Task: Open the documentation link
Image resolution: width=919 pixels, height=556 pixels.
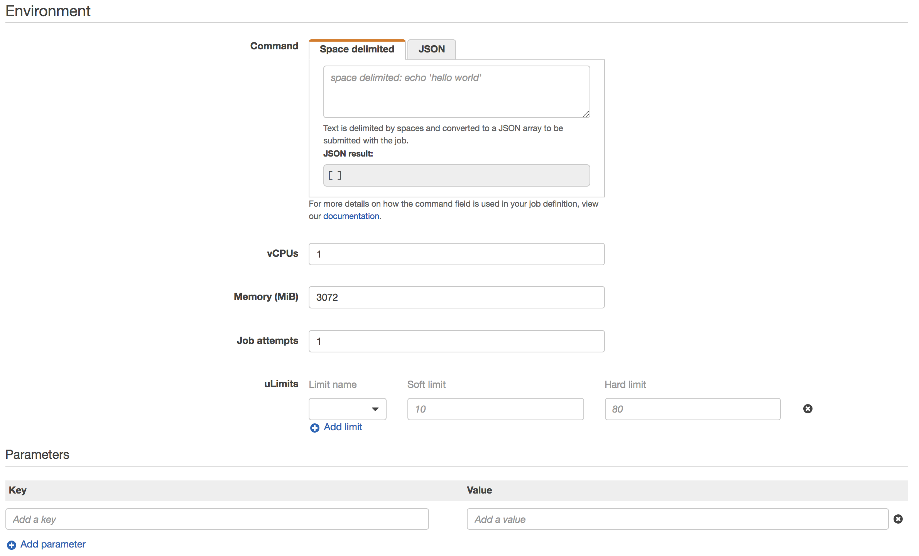Action: coord(351,216)
